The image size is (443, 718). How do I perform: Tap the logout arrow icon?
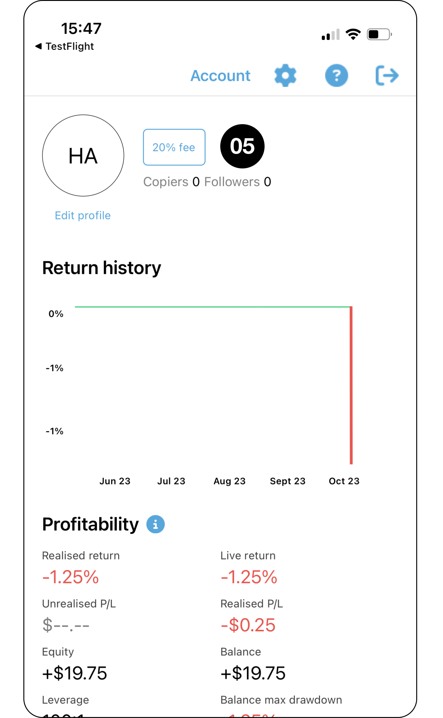[387, 76]
